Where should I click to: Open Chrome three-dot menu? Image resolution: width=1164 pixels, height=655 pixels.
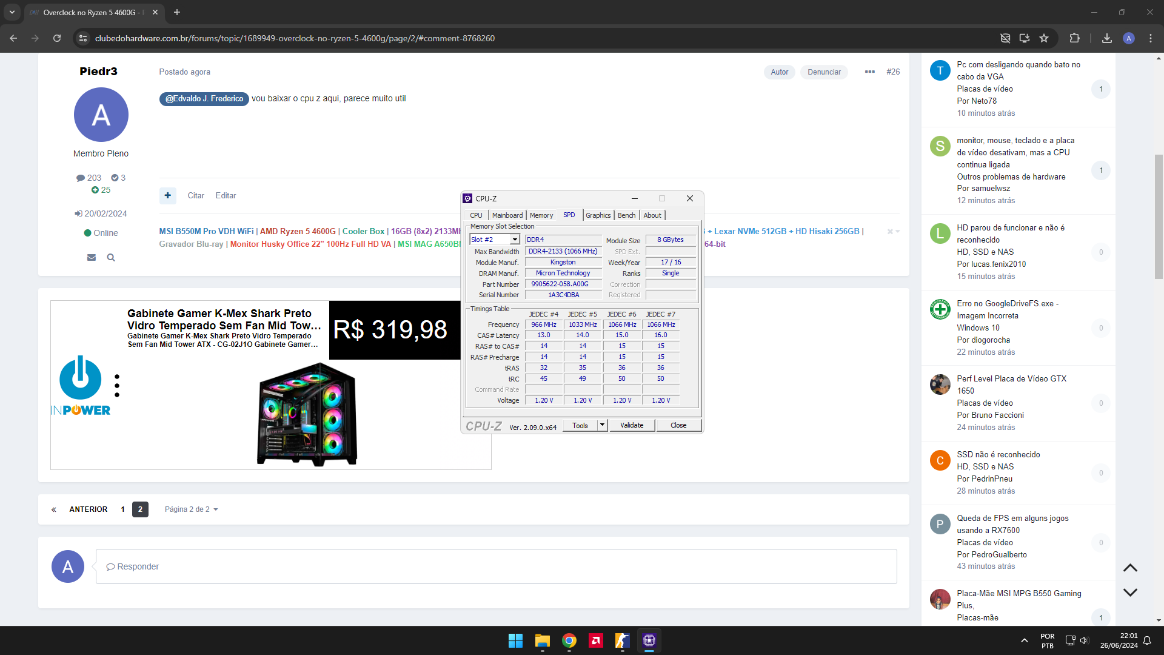click(1151, 38)
